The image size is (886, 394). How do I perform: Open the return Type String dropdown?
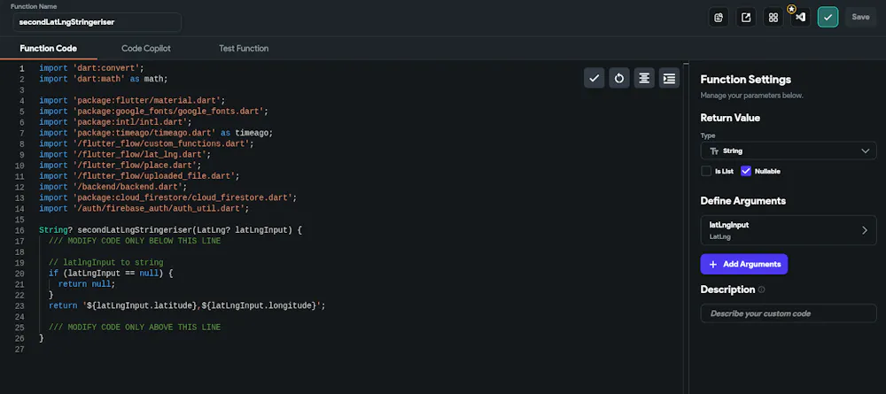(x=789, y=151)
